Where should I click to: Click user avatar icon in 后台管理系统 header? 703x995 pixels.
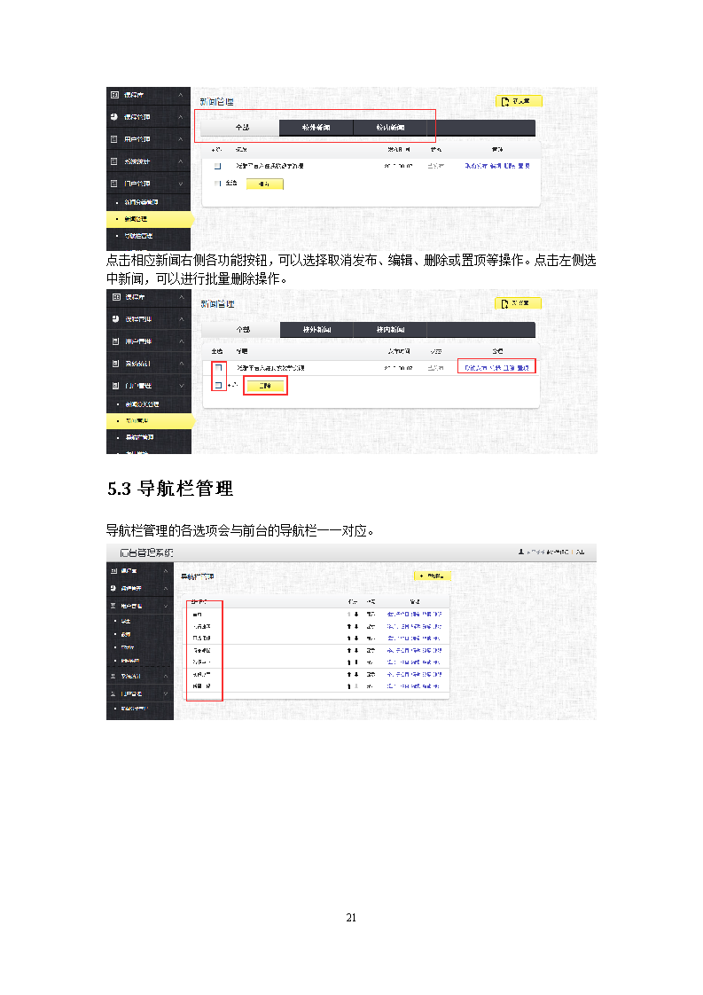pyautogui.click(x=521, y=552)
